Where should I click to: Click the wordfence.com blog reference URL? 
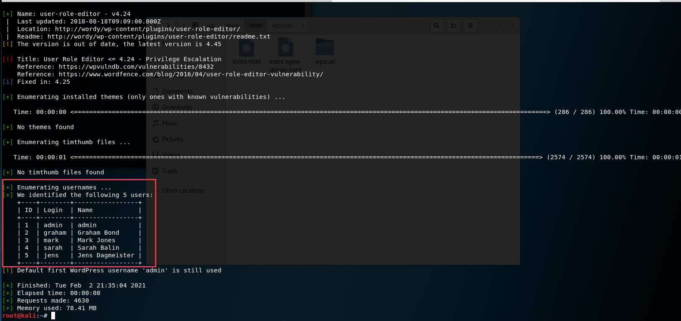coord(191,74)
